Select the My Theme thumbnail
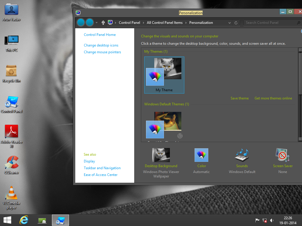 click(x=164, y=72)
